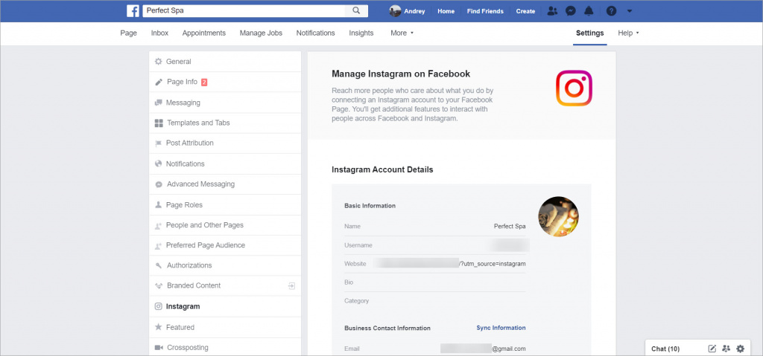Screen dimensions: 763x356
Task: Click the Find Friends link
Action: [x=485, y=11]
